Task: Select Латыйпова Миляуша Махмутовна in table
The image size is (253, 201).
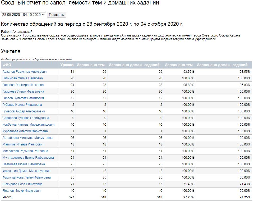Action: (27, 138)
